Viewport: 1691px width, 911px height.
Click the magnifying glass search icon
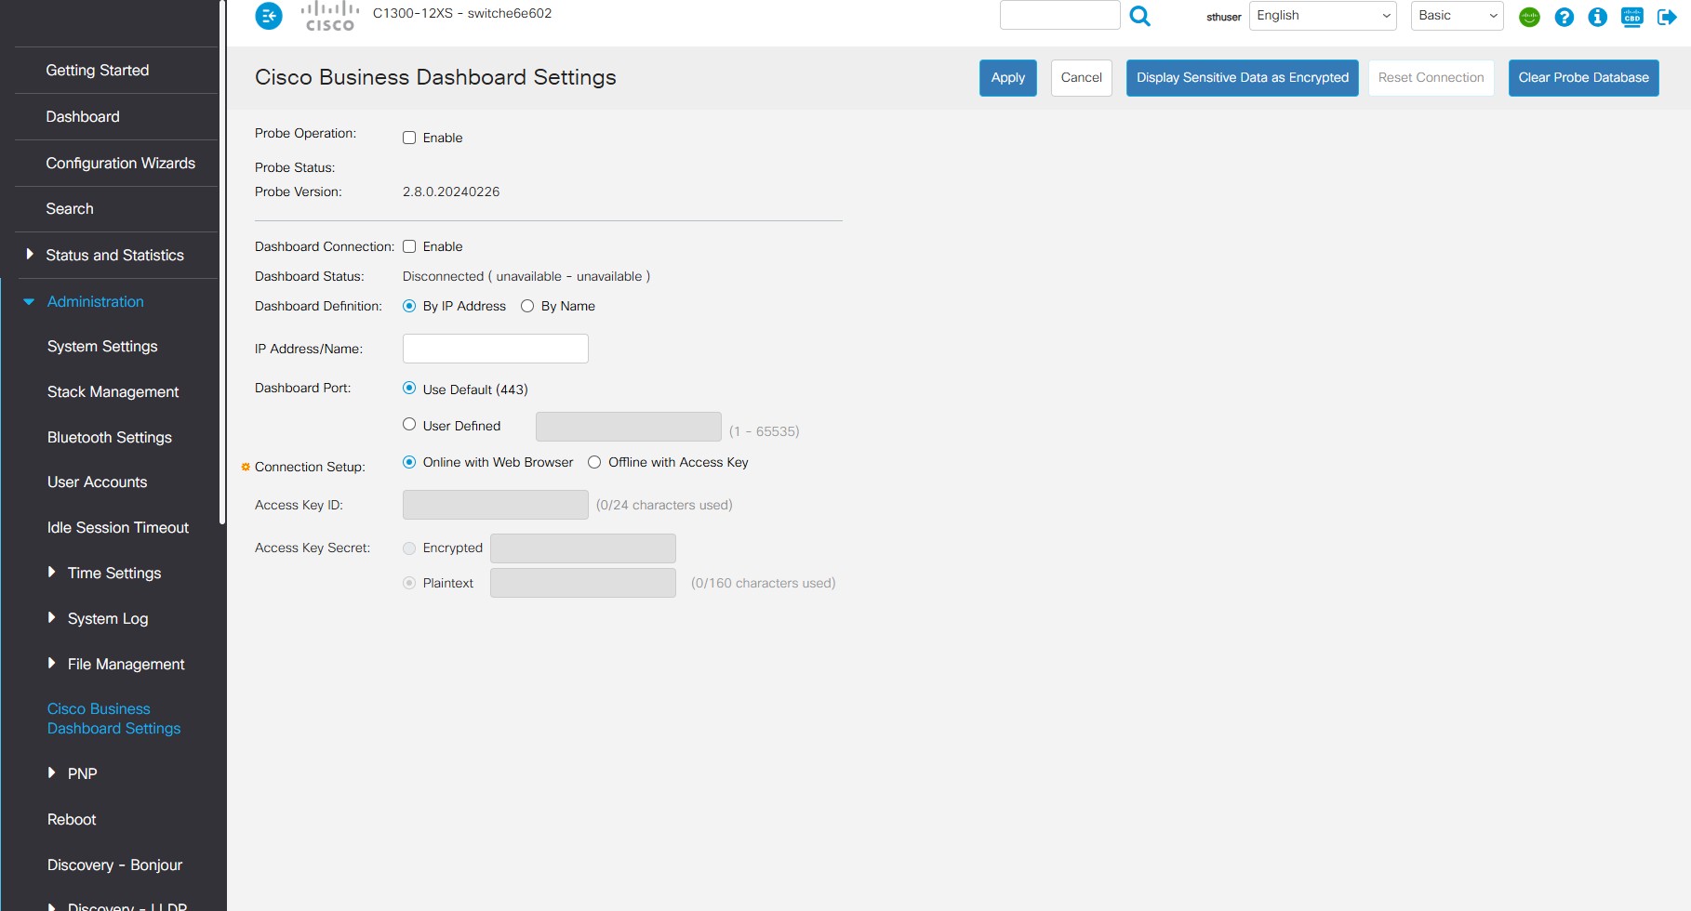pyautogui.click(x=1139, y=16)
